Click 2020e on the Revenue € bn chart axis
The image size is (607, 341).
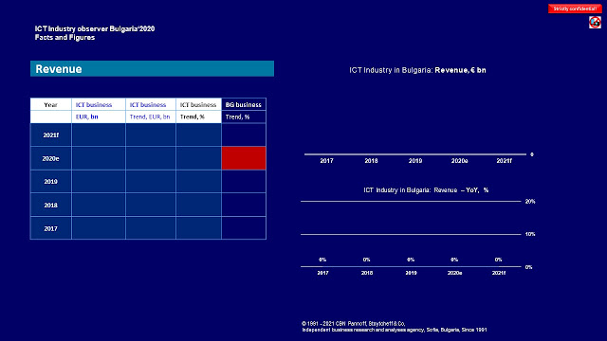pyautogui.click(x=459, y=160)
